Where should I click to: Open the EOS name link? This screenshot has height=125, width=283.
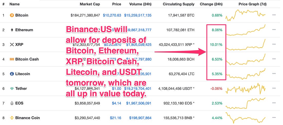19,103
